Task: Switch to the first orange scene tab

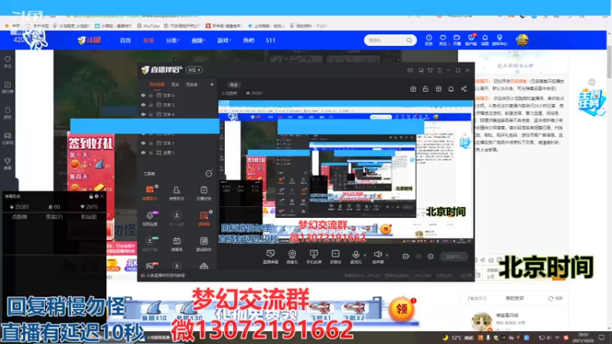Action: coord(157,84)
